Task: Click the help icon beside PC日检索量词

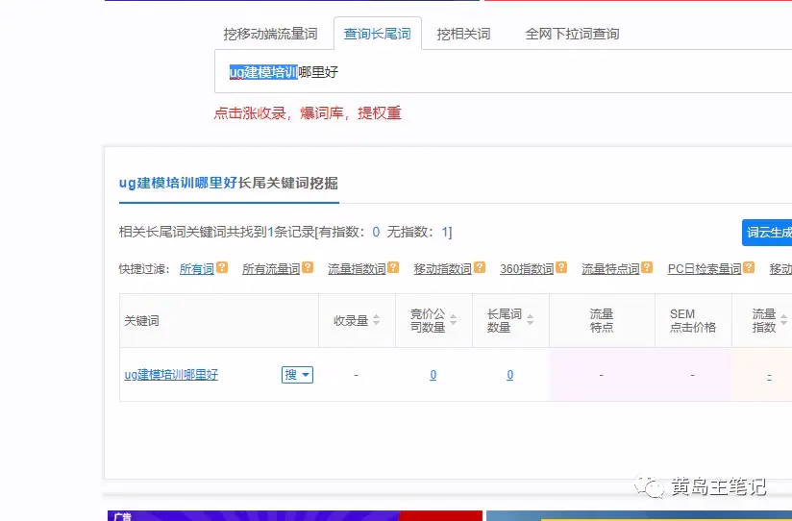Action: click(748, 268)
